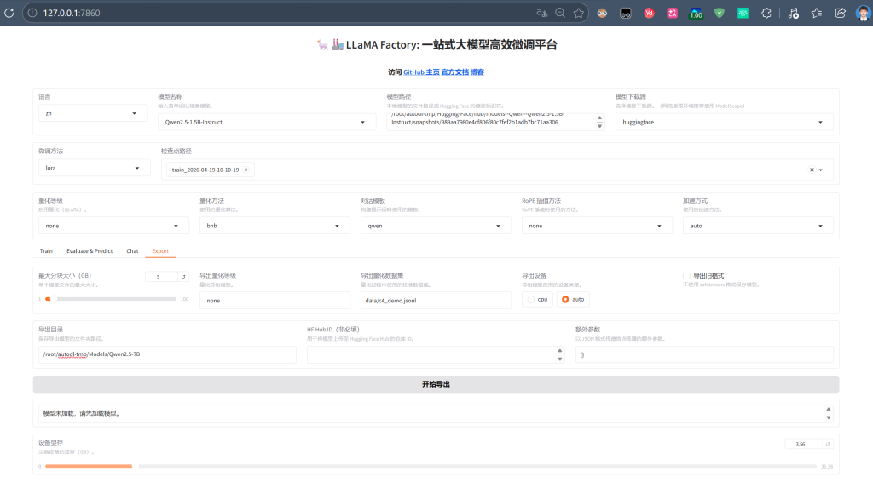This screenshot has width=873, height=483.
Task: Click the 3.56 device memory number box
Action: [x=804, y=444]
